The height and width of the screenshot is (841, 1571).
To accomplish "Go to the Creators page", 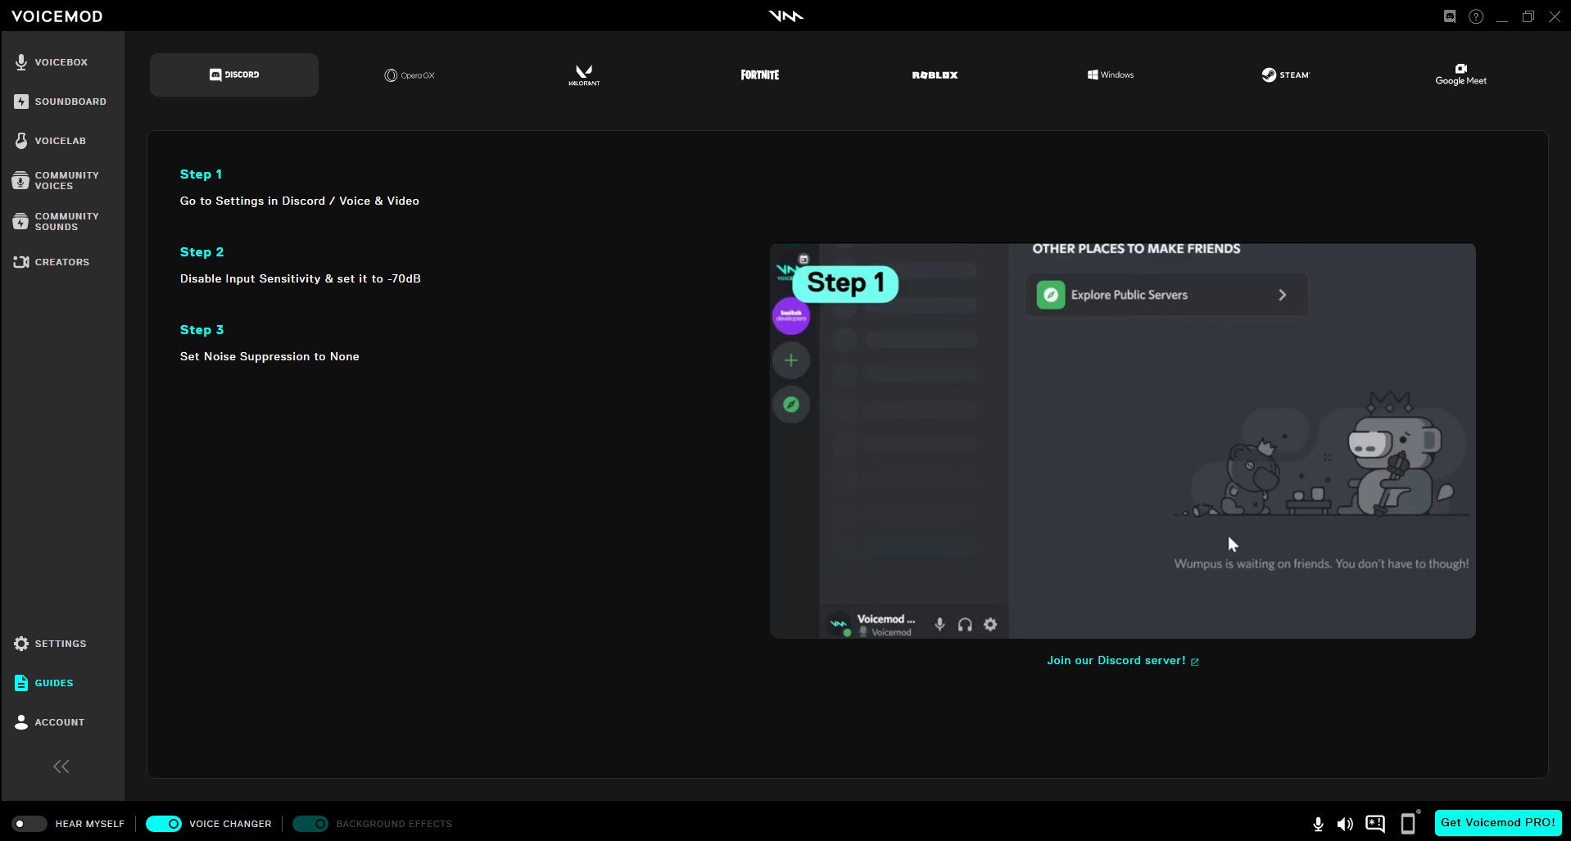I will coord(52,262).
